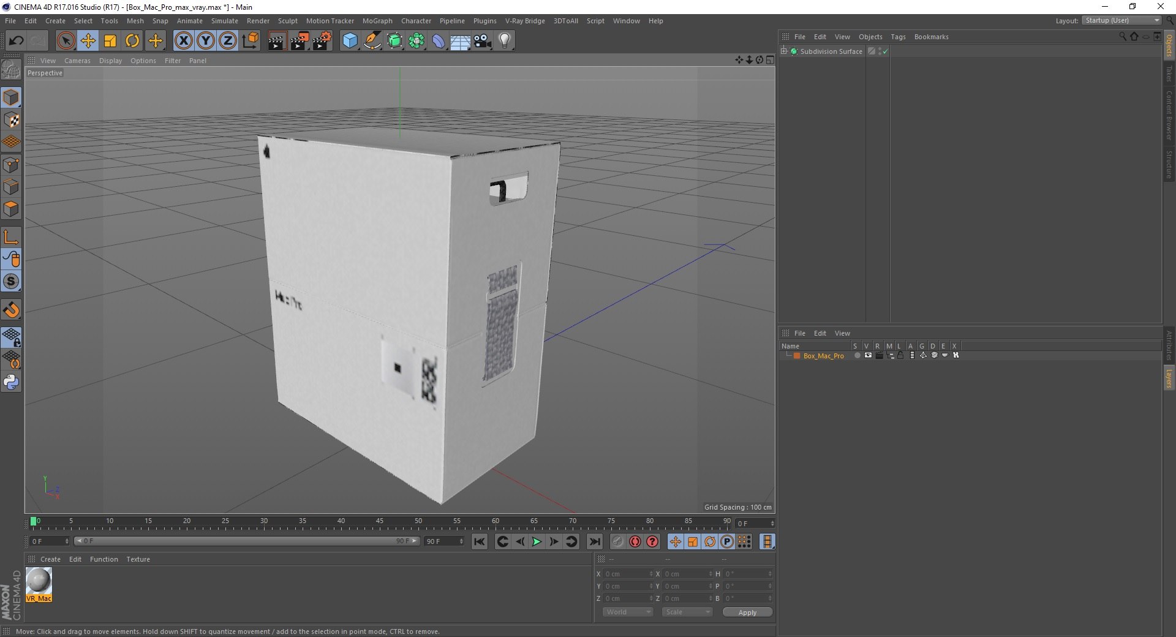This screenshot has width=1176, height=637.
Task: Toggle Box_Mac_Pro layer solo dot
Action: coord(857,355)
